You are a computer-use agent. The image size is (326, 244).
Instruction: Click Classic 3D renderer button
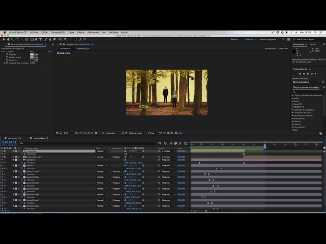click(x=283, y=49)
